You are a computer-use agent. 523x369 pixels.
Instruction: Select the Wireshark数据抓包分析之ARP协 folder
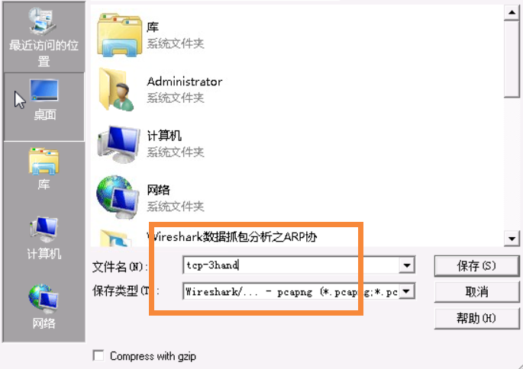(x=207, y=237)
